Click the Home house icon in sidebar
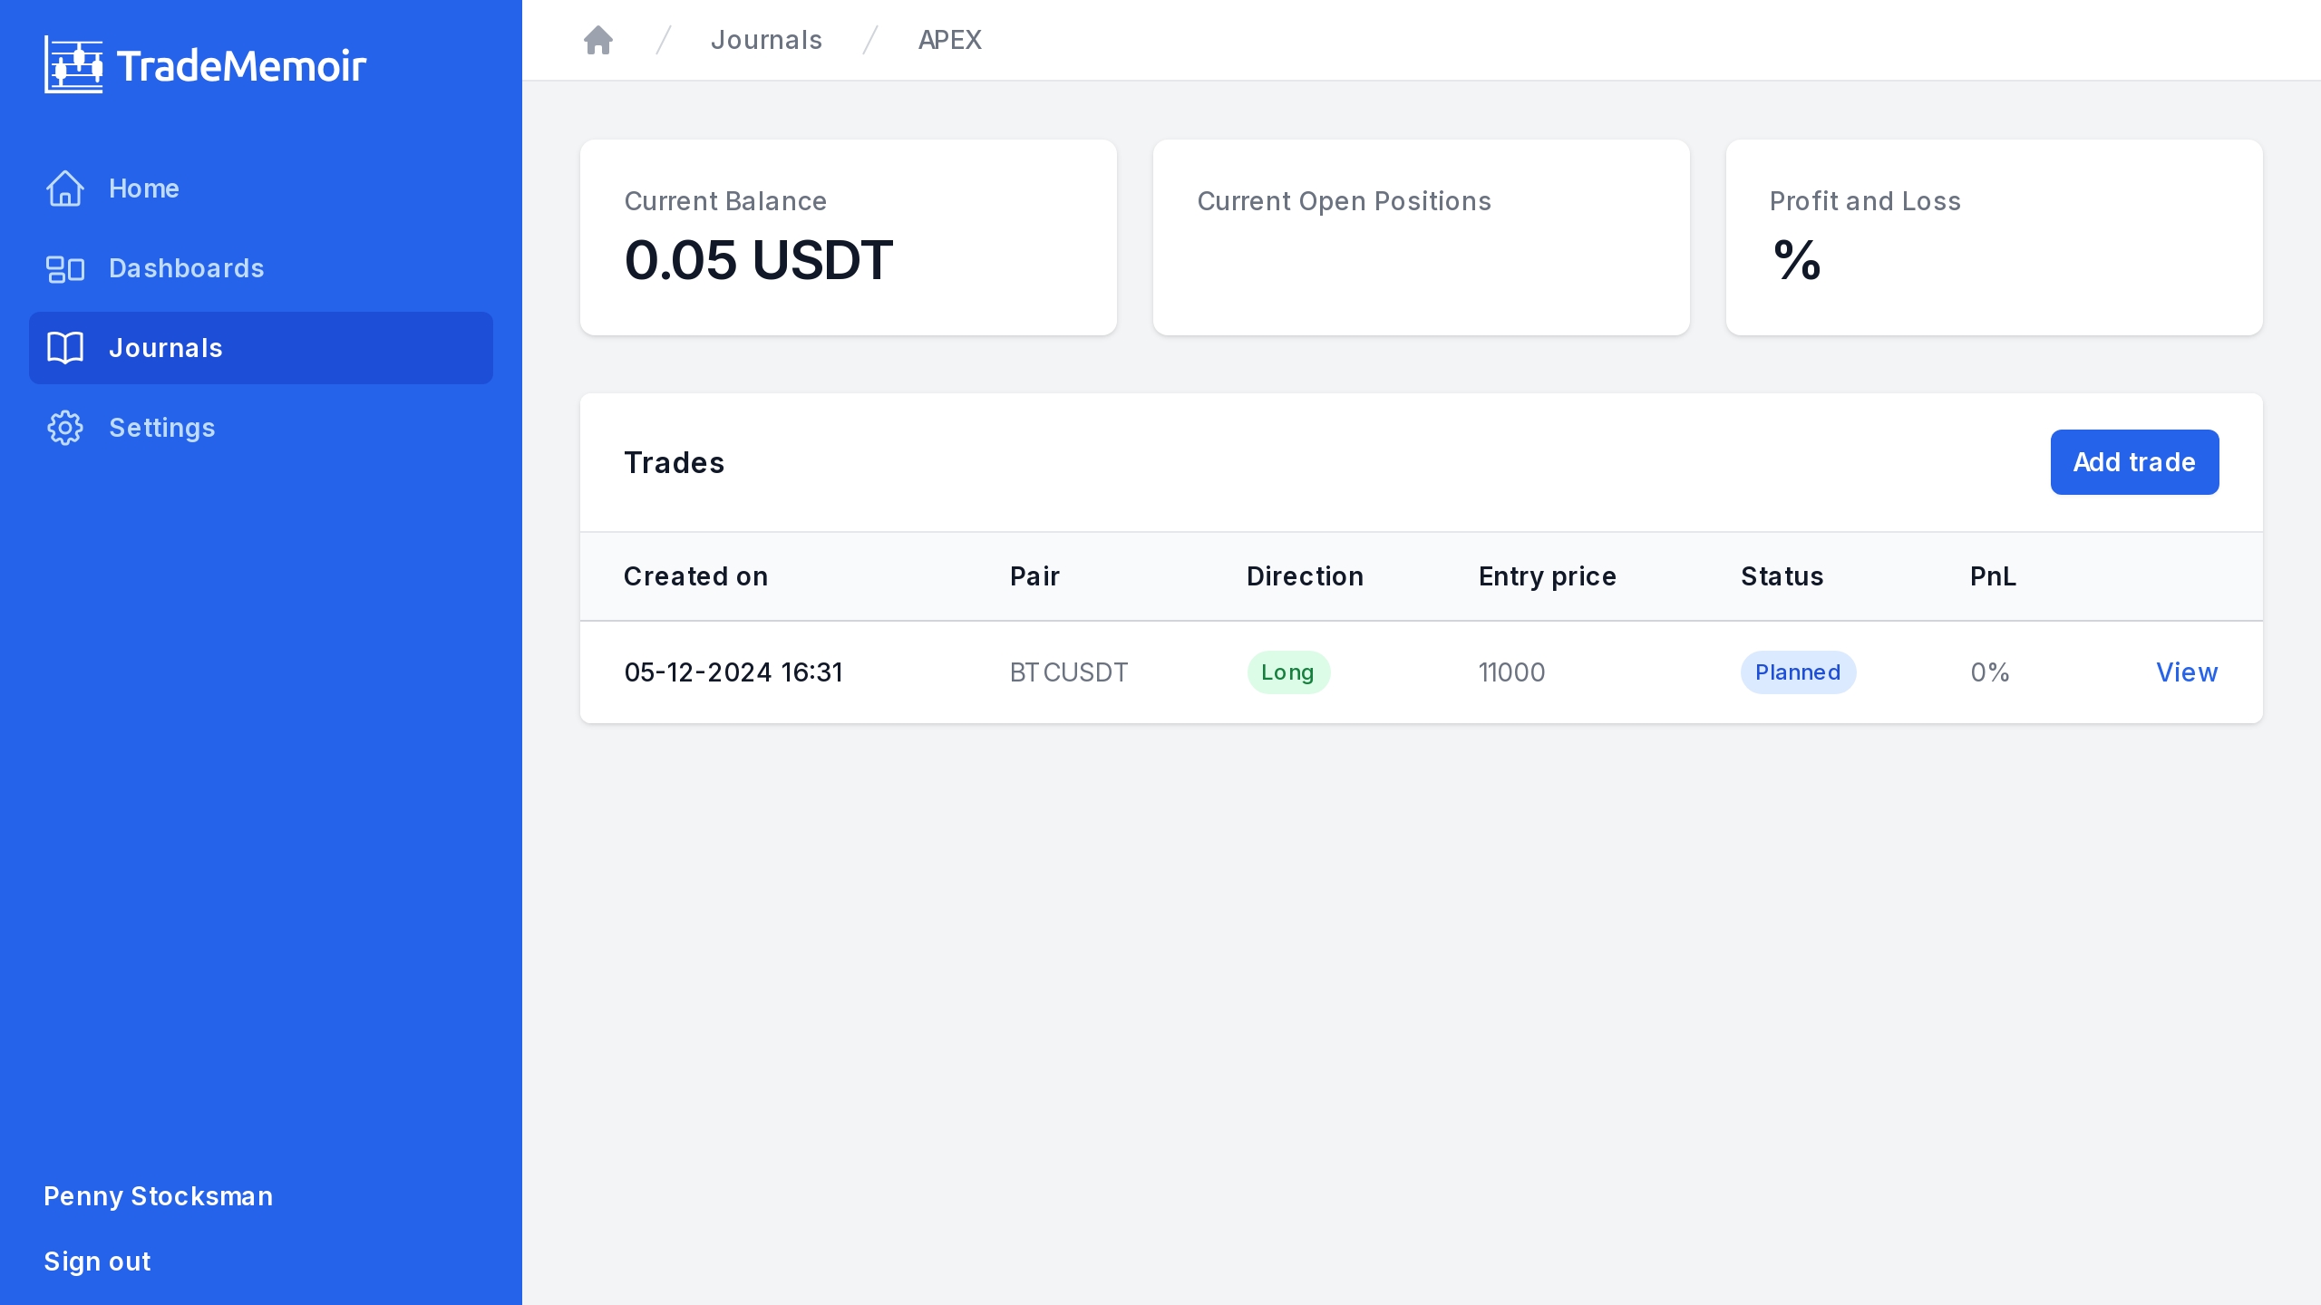Viewport: 2321px width, 1305px height. click(x=65, y=188)
